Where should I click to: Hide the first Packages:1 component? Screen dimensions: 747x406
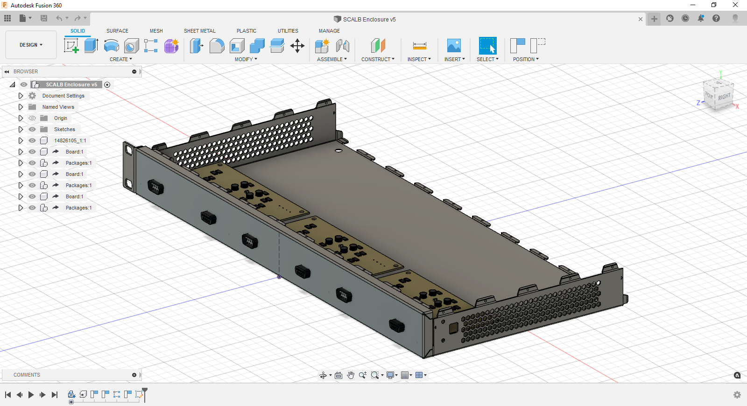[32, 163]
